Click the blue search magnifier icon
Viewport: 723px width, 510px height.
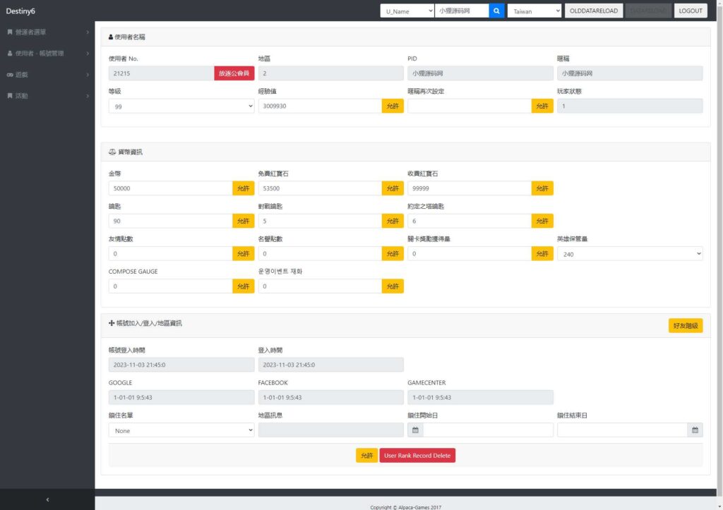pos(496,11)
